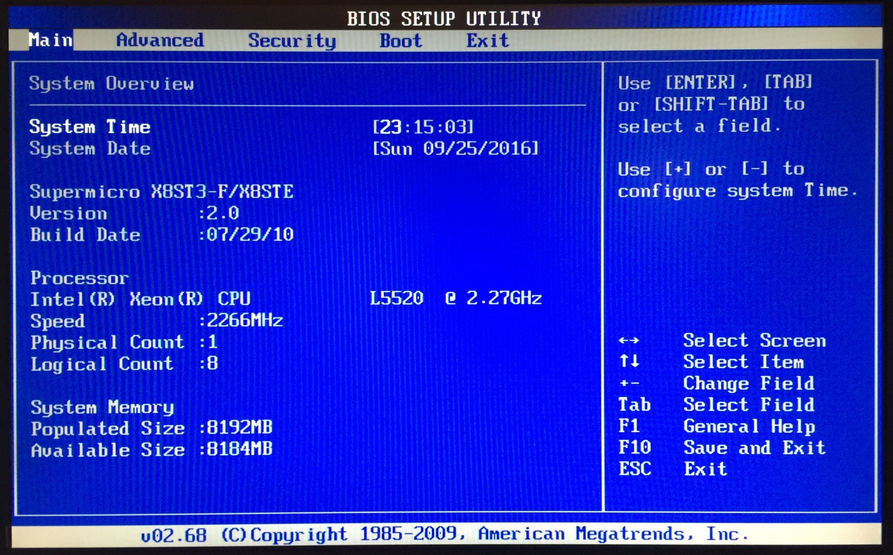Go to the Boot tab

coord(401,41)
